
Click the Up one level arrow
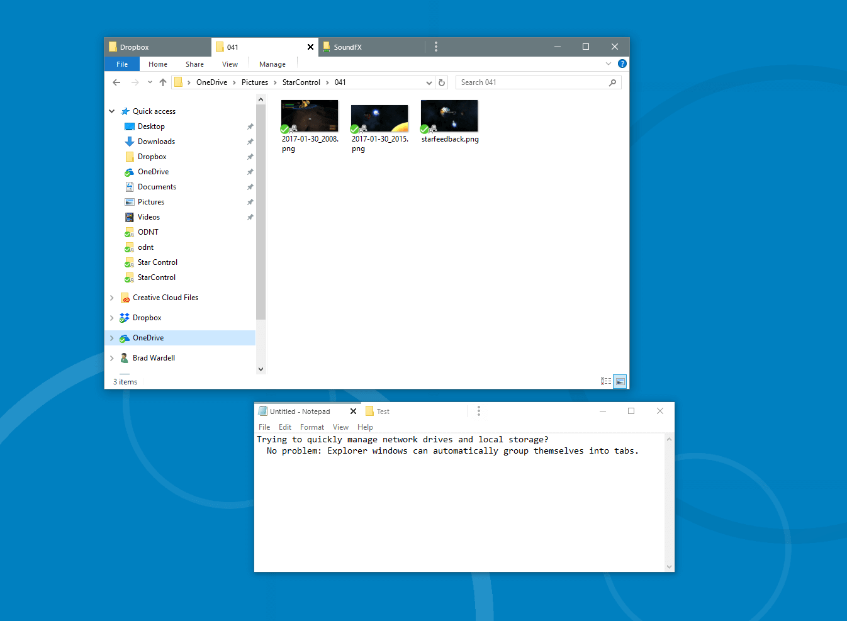coord(163,82)
